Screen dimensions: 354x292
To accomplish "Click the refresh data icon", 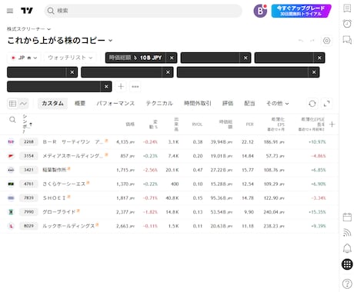I will (x=312, y=104).
